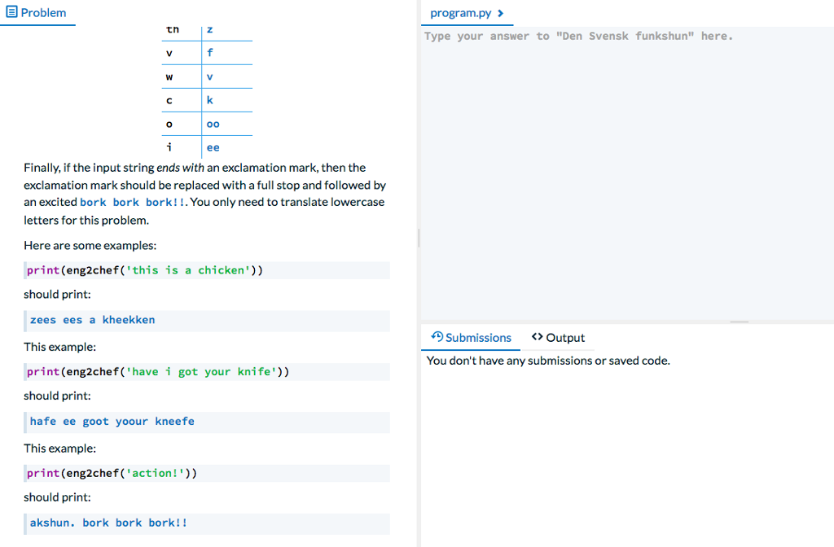This screenshot has width=834, height=547.
Task: Select the Submissions tab
Action: (471, 337)
